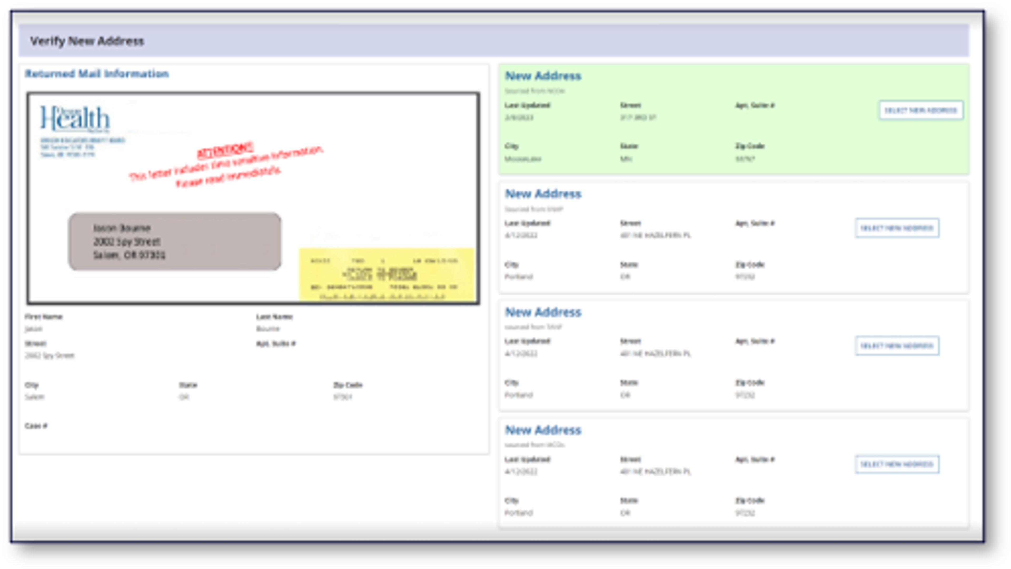Click the Case # label
This screenshot has height=569, width=1011.
click(36, 426)
